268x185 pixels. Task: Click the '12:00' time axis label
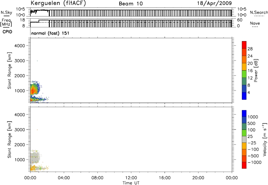[131, 178]
